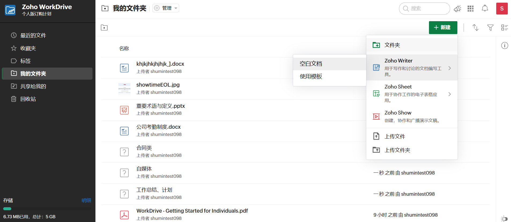511x222 pixels.
Task: Click the announcements megaphone icon
Action: tap(457, 9)
